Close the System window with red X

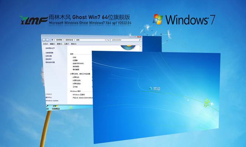(139, 37)
